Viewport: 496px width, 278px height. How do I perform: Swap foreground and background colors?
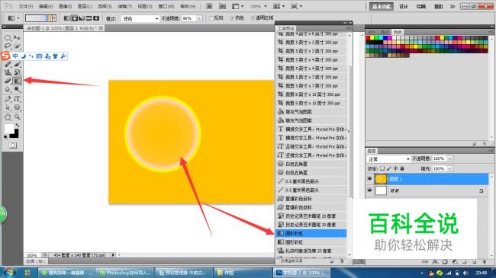click(17, 126)
